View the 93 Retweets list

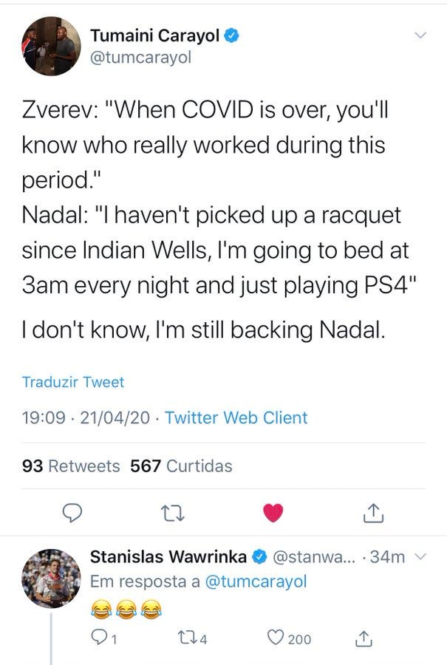click(x=71, y=465)
